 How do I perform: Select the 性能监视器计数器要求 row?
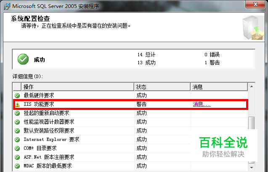click(x=130, y=122)
